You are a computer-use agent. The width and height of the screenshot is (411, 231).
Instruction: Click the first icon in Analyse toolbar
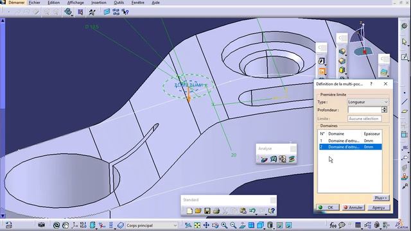[264, 159]
